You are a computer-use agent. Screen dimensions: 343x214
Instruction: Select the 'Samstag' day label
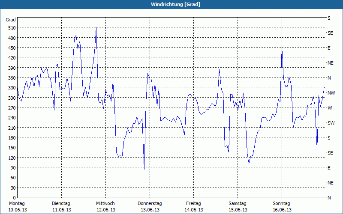(x=238, y=204)
